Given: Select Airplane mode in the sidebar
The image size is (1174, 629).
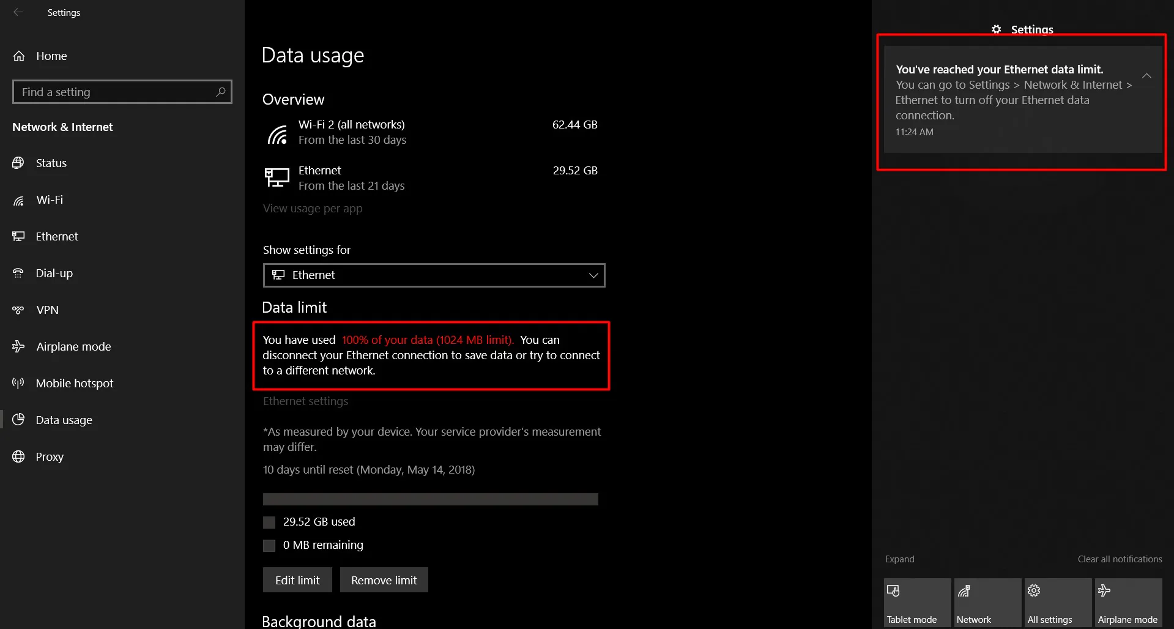Looking at the screenshot, I should coord(122,346).
